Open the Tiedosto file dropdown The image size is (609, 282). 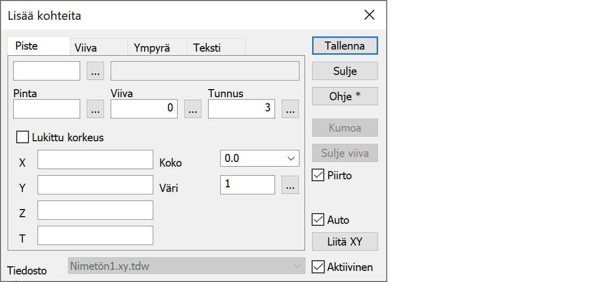[x=186, y=266]
